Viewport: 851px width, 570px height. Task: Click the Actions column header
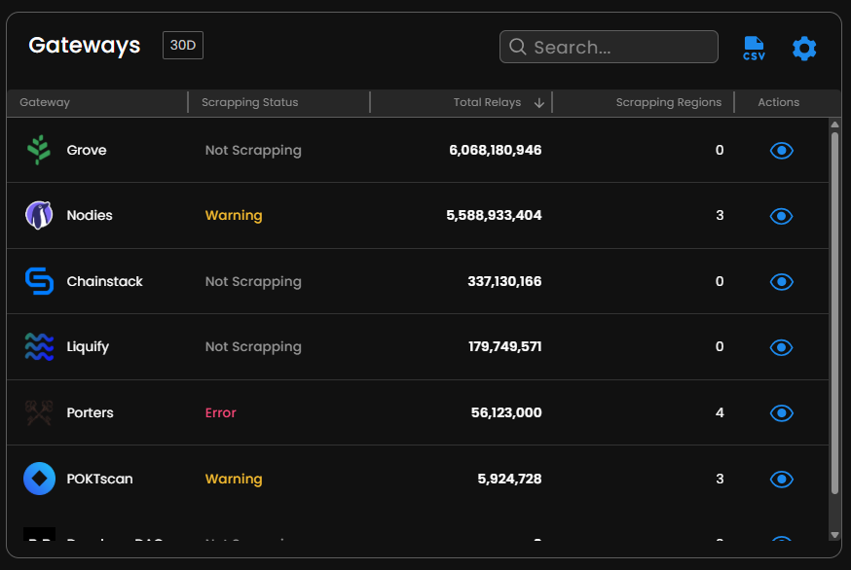click(778, 102)
